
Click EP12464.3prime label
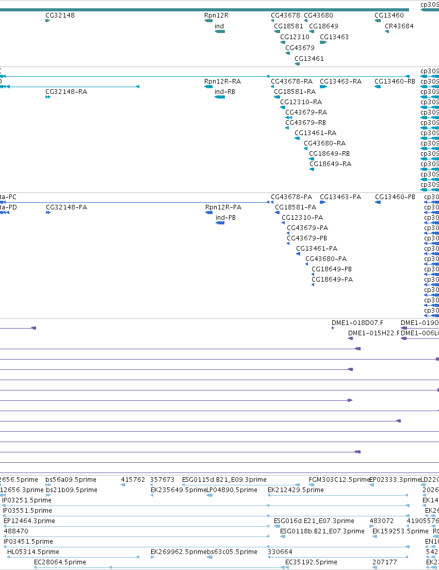tap(29, 521)
